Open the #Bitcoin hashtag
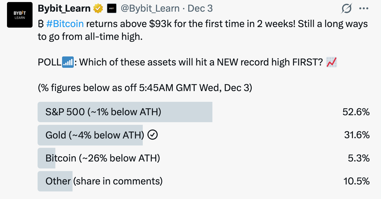 click(x=65, y=24)
